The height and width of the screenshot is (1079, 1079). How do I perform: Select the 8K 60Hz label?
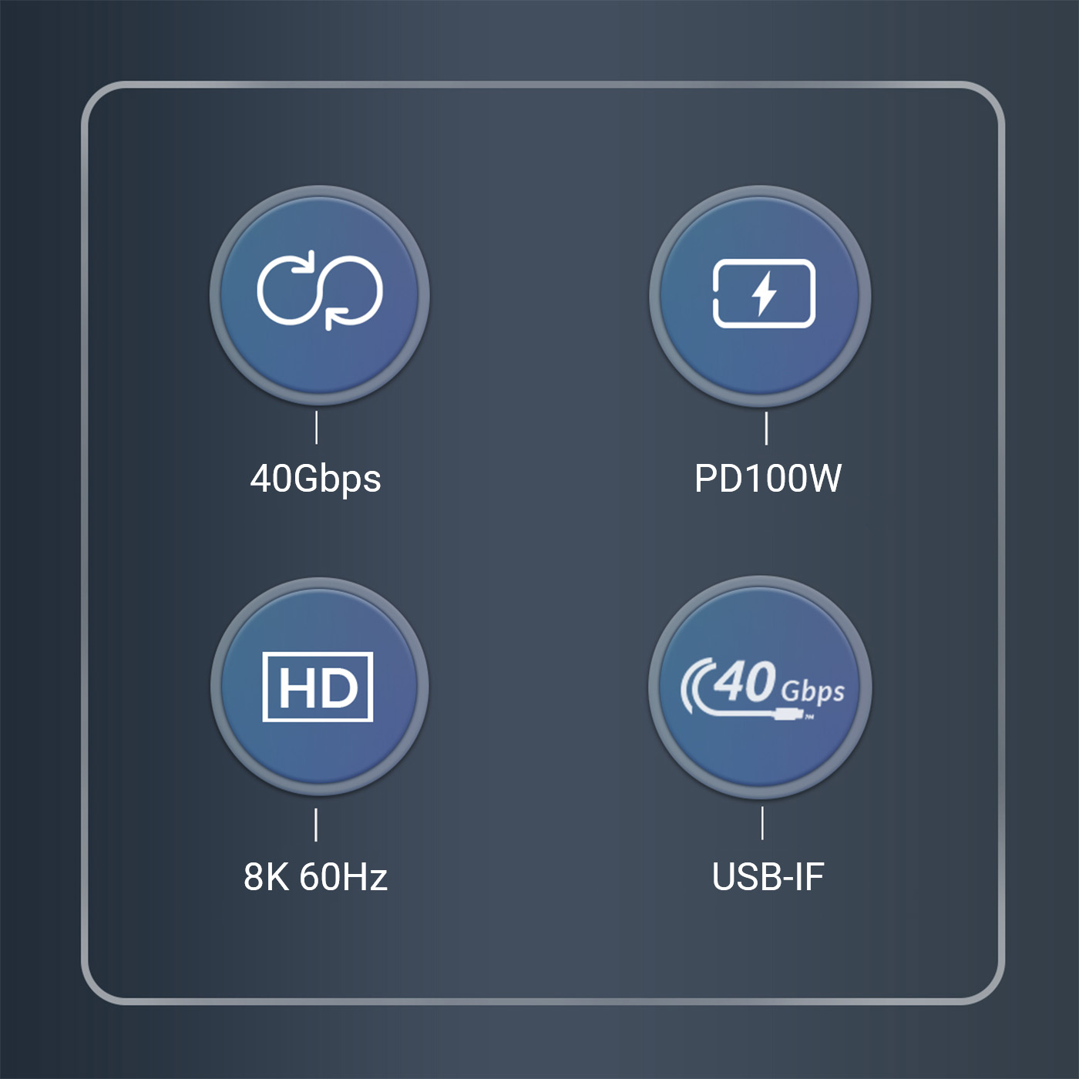pyautogui.click(x=316, y=877)
